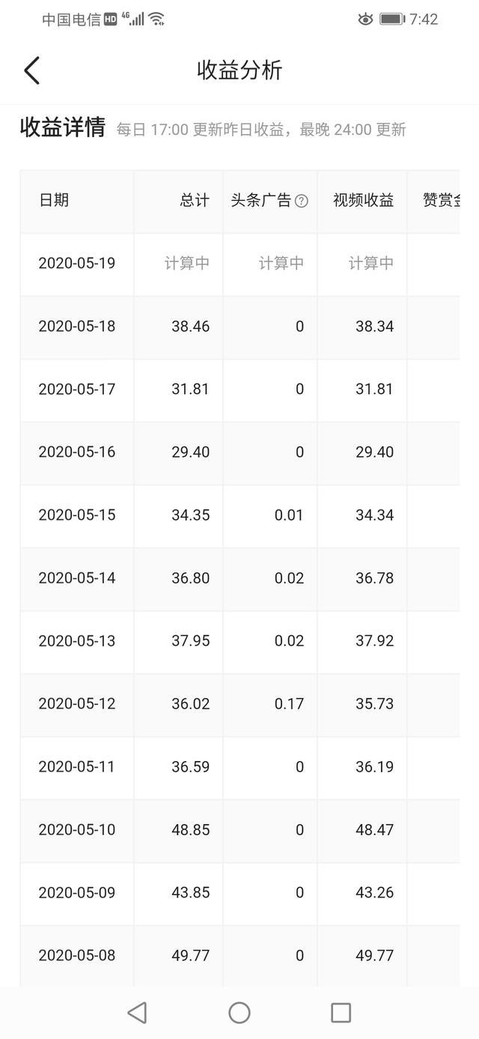Select the 视频收益 column header
This screenshot has height=1039, width=479.
pyautogui.click(x=364, y=200)
